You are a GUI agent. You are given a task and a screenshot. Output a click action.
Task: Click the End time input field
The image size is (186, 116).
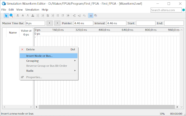click(x=174, y=23)
